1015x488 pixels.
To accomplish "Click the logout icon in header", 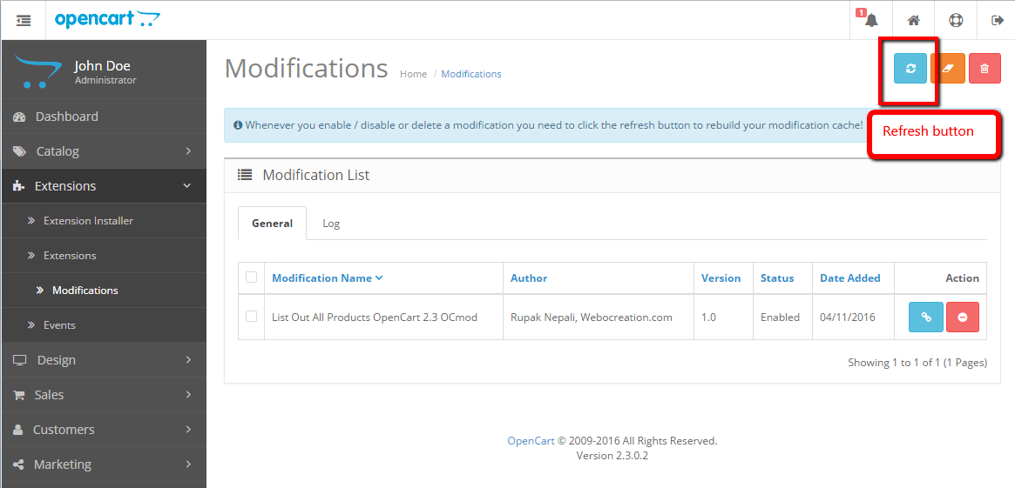I will (x=997, y=20).
